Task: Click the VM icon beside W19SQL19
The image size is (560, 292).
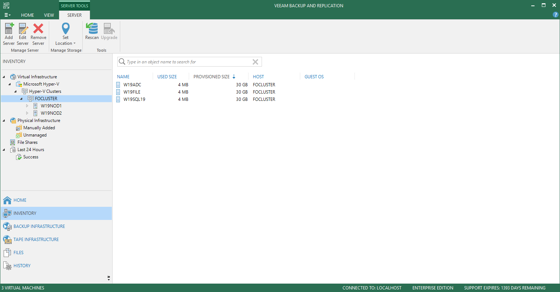Action: 118,99
